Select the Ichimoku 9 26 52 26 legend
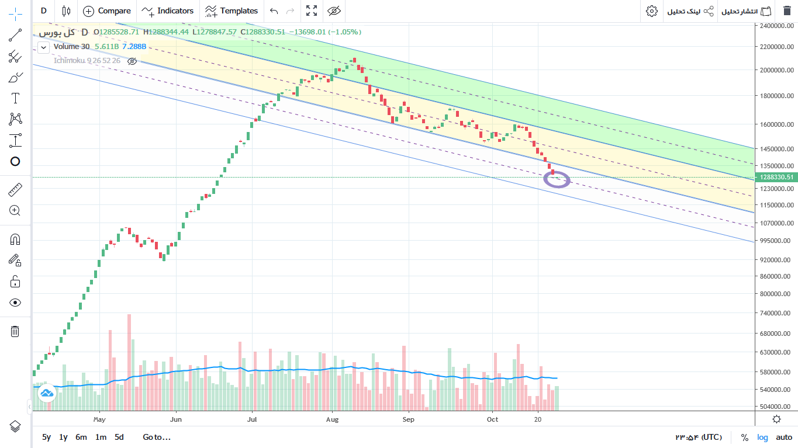The width and height of the screenshot is (798, 448). [87, 61]
